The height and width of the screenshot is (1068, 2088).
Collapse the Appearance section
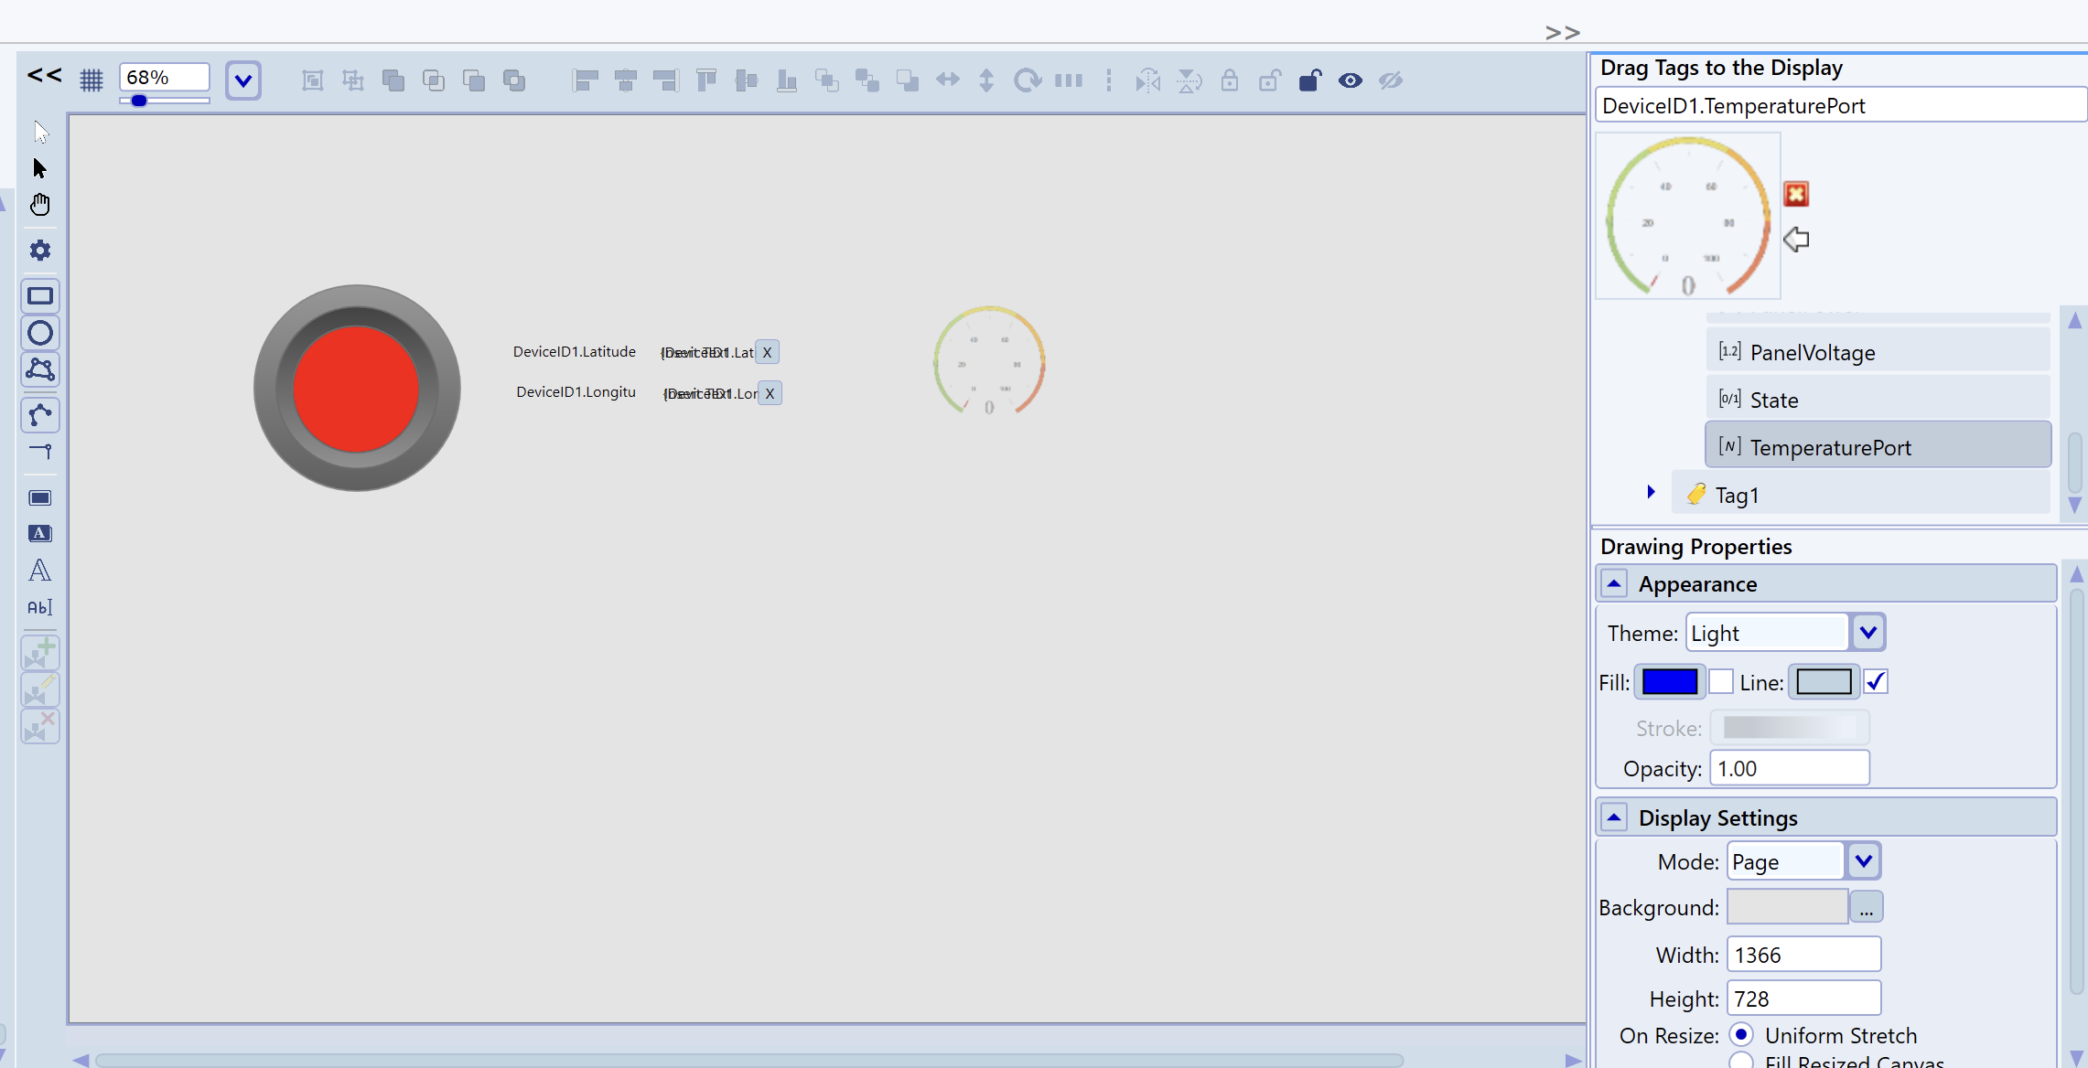[x=1614, y=583]
